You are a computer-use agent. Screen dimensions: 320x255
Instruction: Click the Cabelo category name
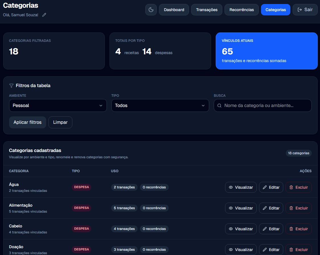pos(15,226)
